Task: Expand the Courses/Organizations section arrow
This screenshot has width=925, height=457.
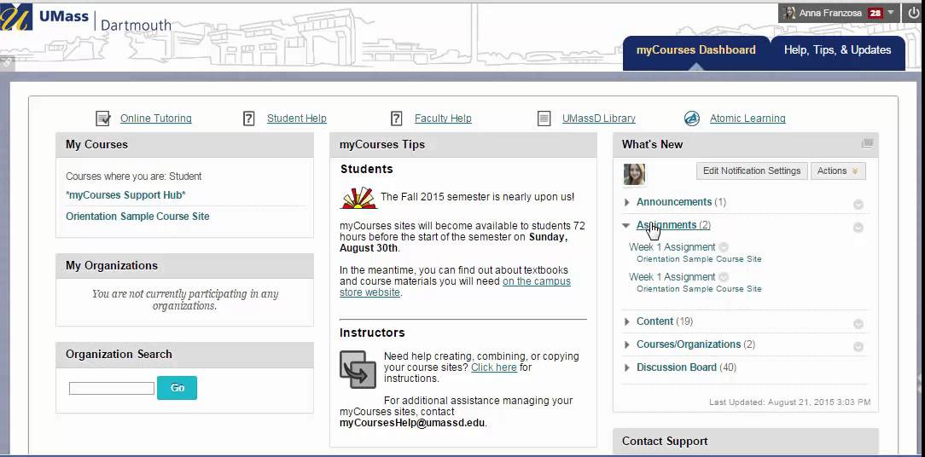Action: [x=627, y=344]
